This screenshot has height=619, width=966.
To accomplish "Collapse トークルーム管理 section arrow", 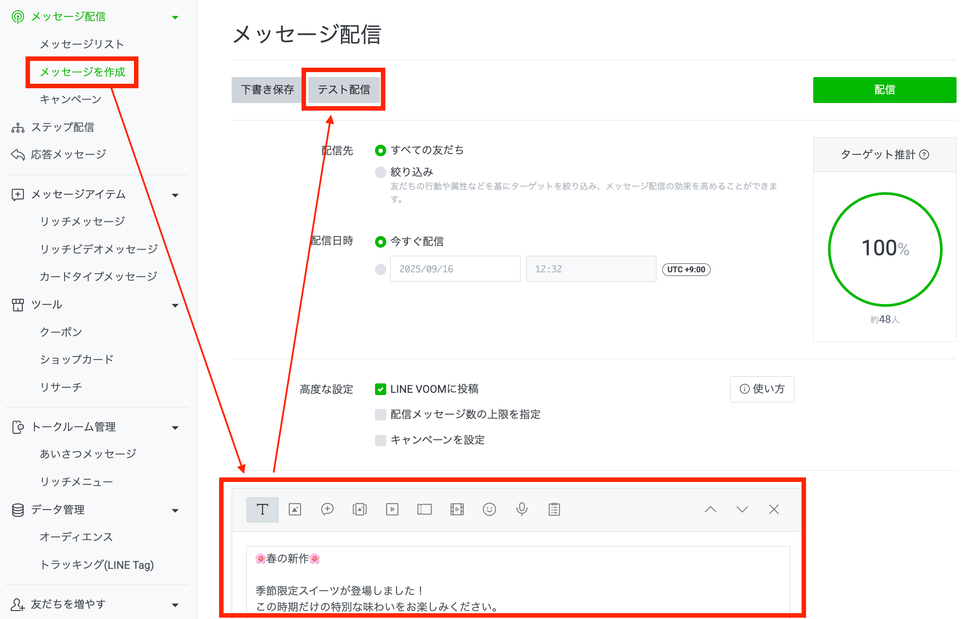I will pos(175,428).
